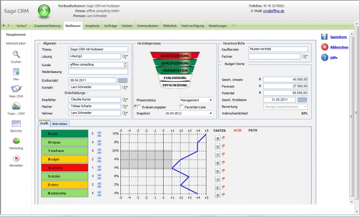Click the Hilfe question mark icon

325,57
